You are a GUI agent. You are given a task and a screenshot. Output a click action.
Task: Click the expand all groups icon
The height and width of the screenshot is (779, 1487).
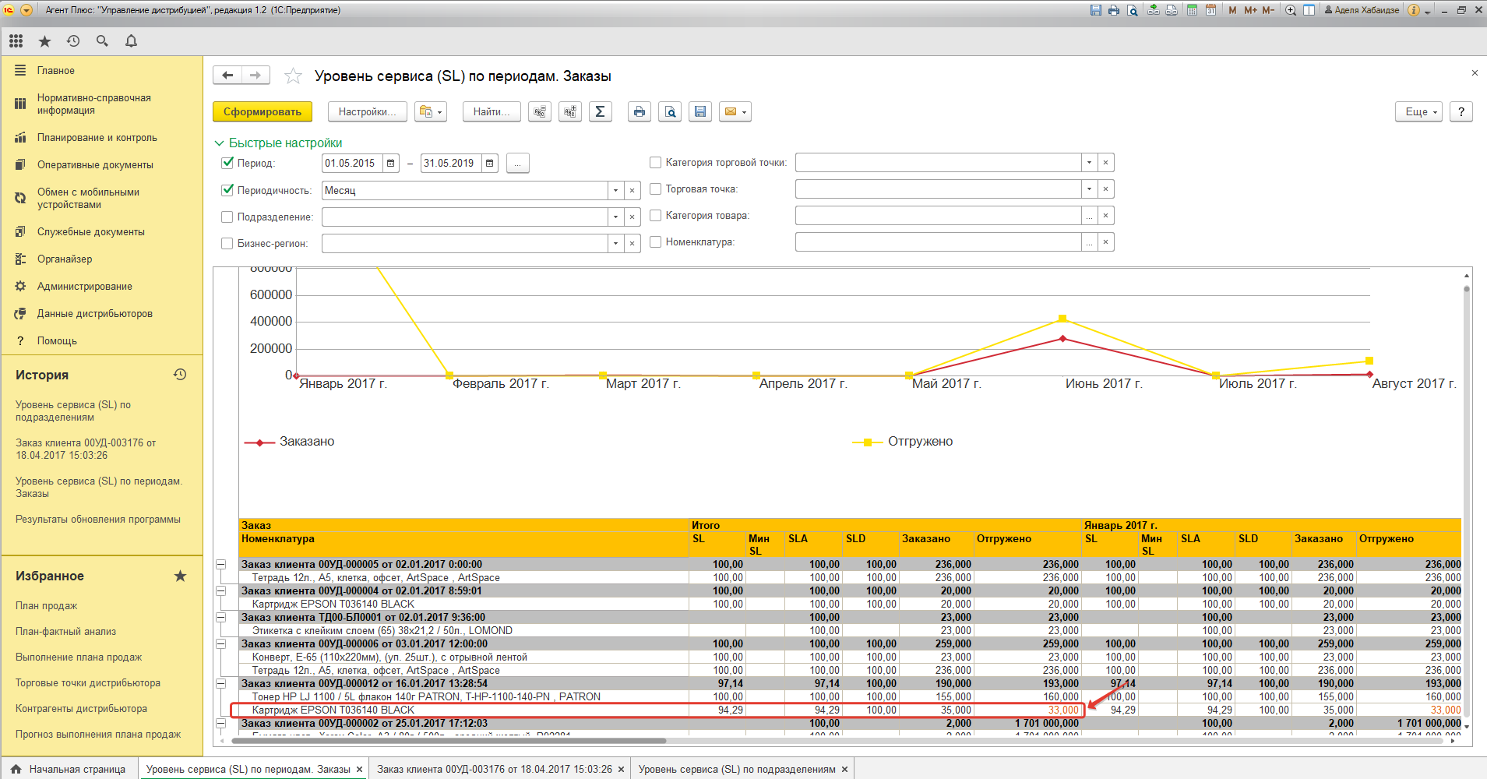(x=570, y=112)
